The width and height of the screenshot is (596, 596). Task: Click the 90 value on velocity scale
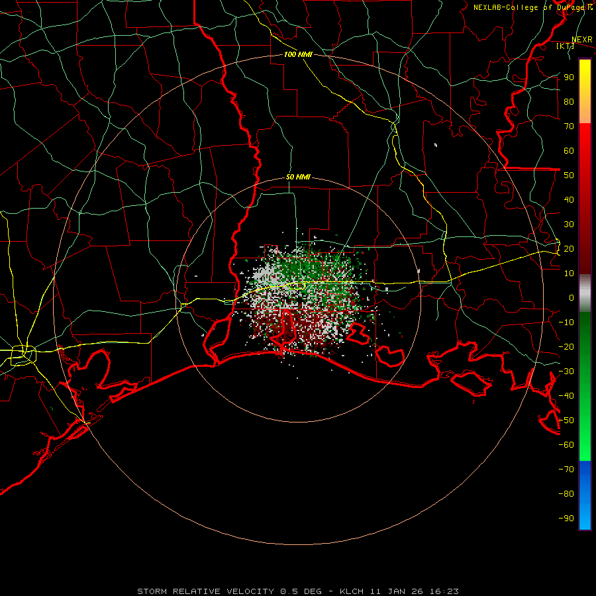(569, 77)
